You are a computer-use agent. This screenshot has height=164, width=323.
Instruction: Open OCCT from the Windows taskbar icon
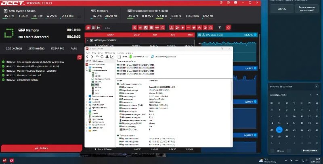tap(12, 160)
